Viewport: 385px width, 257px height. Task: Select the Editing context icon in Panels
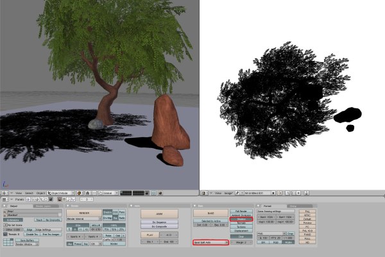[x=46, y=199]
